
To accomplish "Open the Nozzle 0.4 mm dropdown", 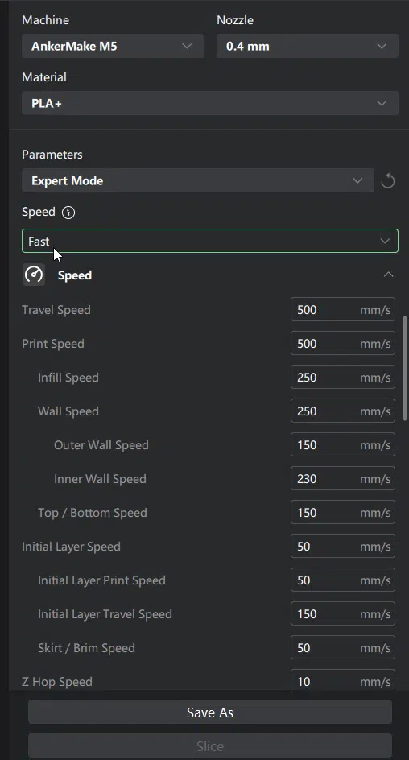I will 308,46.
